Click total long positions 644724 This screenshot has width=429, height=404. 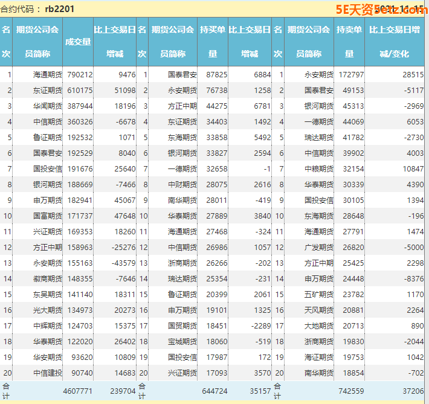pyautogui.click(x=214, y=391)
